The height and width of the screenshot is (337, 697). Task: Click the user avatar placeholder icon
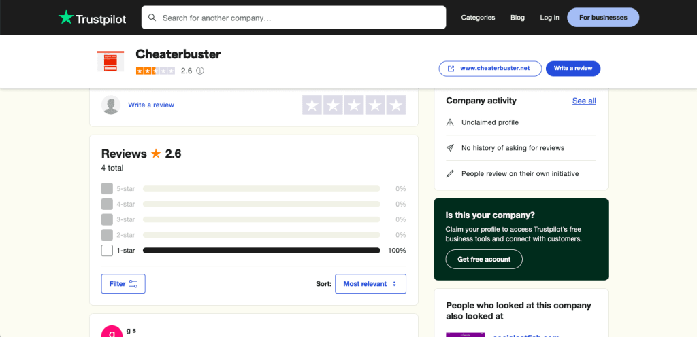point(111,105)
